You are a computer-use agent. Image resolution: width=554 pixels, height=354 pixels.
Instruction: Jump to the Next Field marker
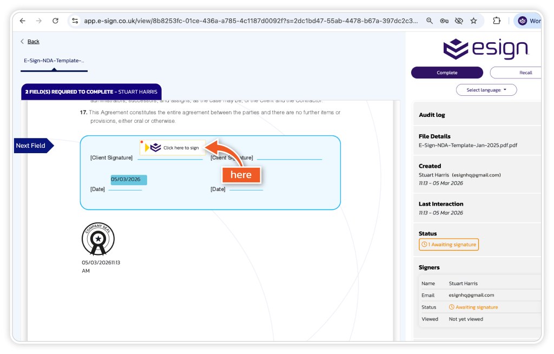[32, 146]
